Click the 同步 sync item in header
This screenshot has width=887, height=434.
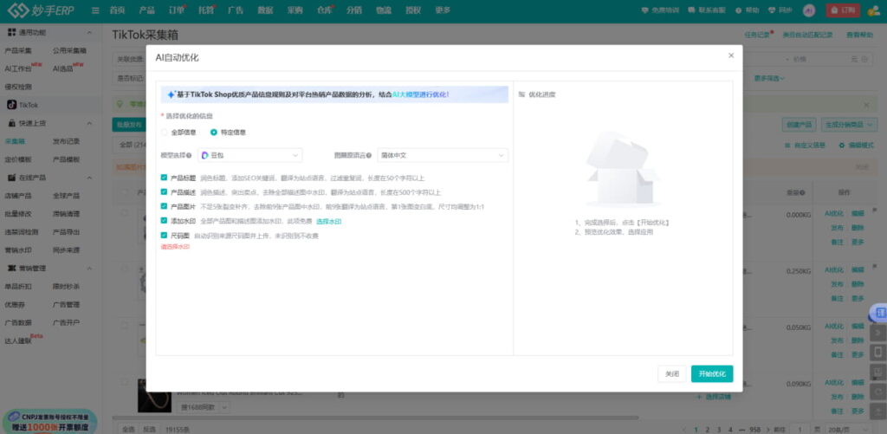(x=780, y=10)
